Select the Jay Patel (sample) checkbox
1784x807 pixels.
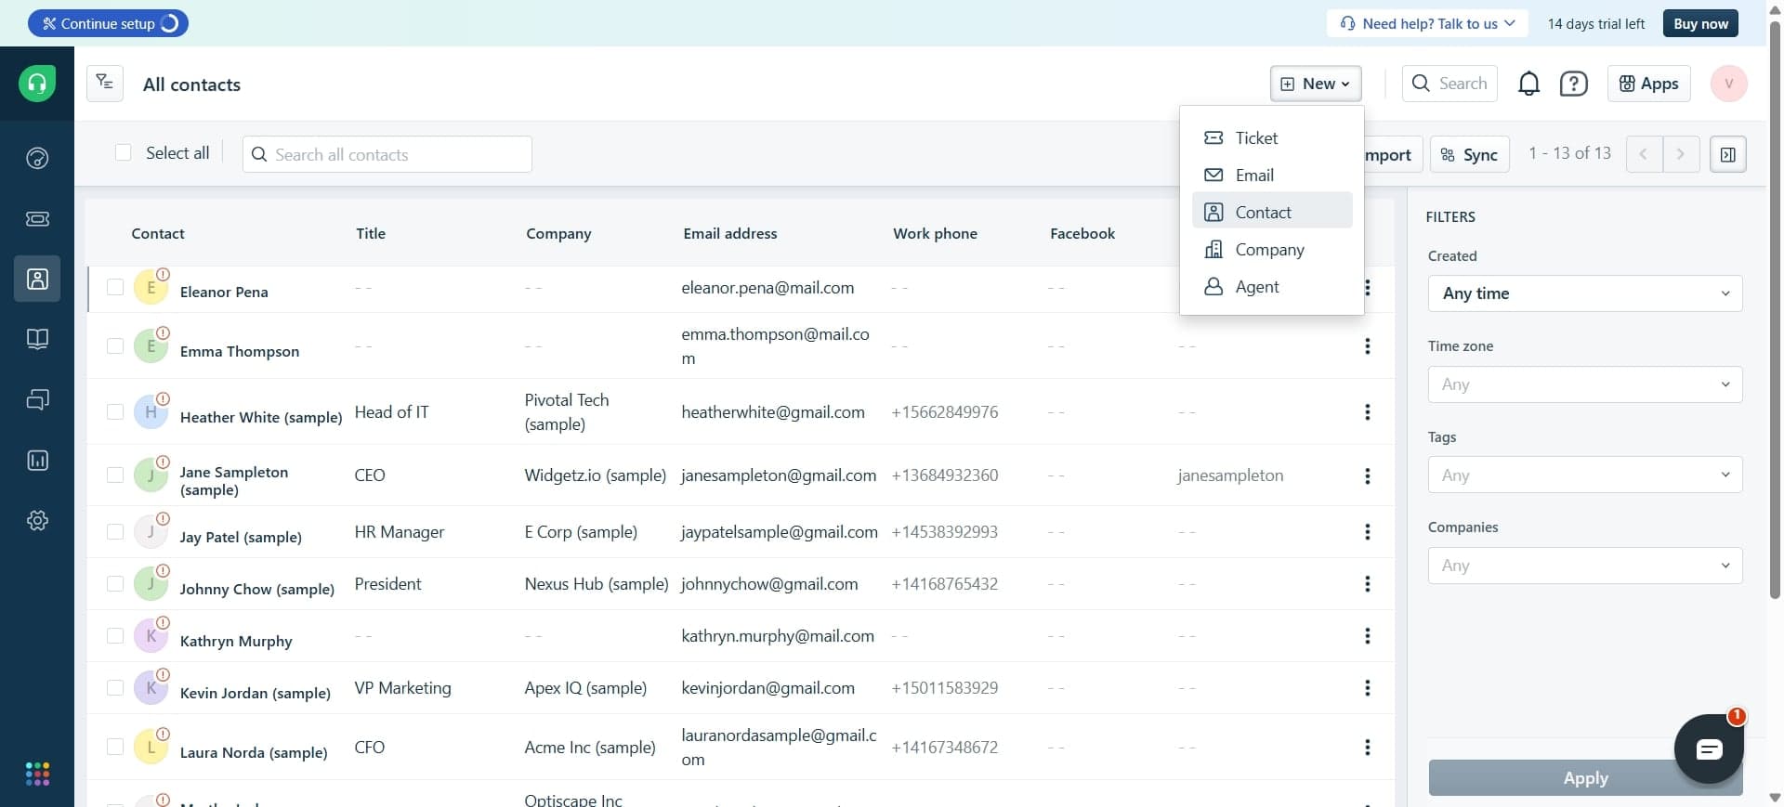(115, 532)
